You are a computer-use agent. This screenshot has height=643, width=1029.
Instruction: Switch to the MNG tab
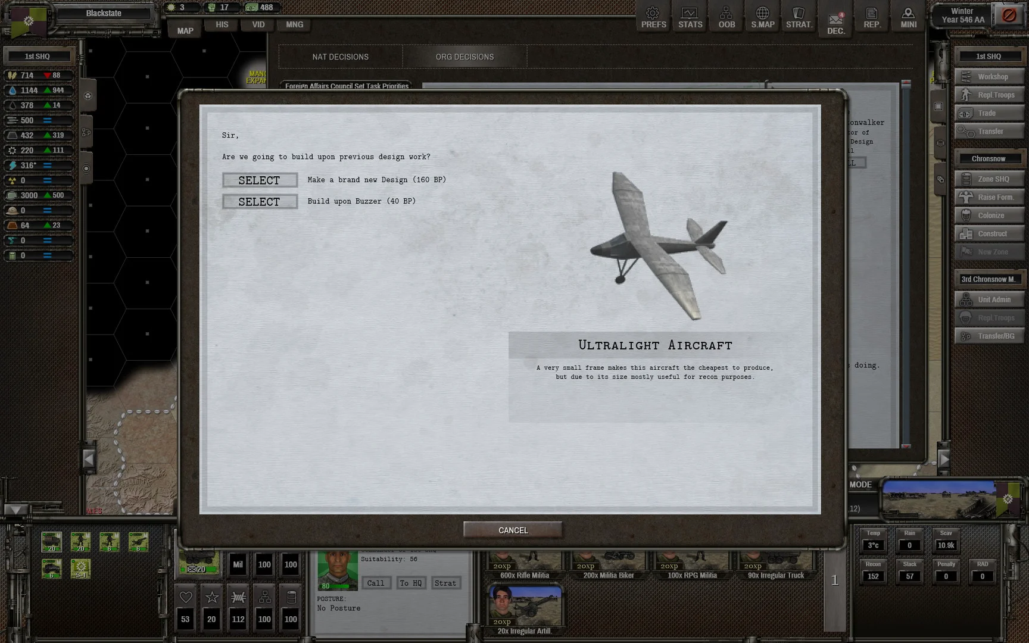(x=294, y=24)
